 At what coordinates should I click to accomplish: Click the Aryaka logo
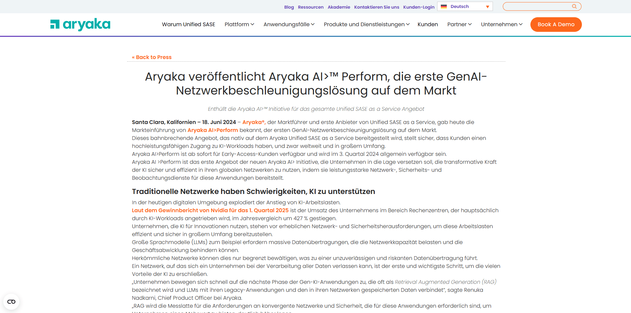80,25
